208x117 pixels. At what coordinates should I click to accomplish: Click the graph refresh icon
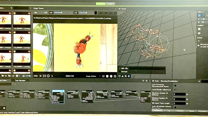(143, 81)
